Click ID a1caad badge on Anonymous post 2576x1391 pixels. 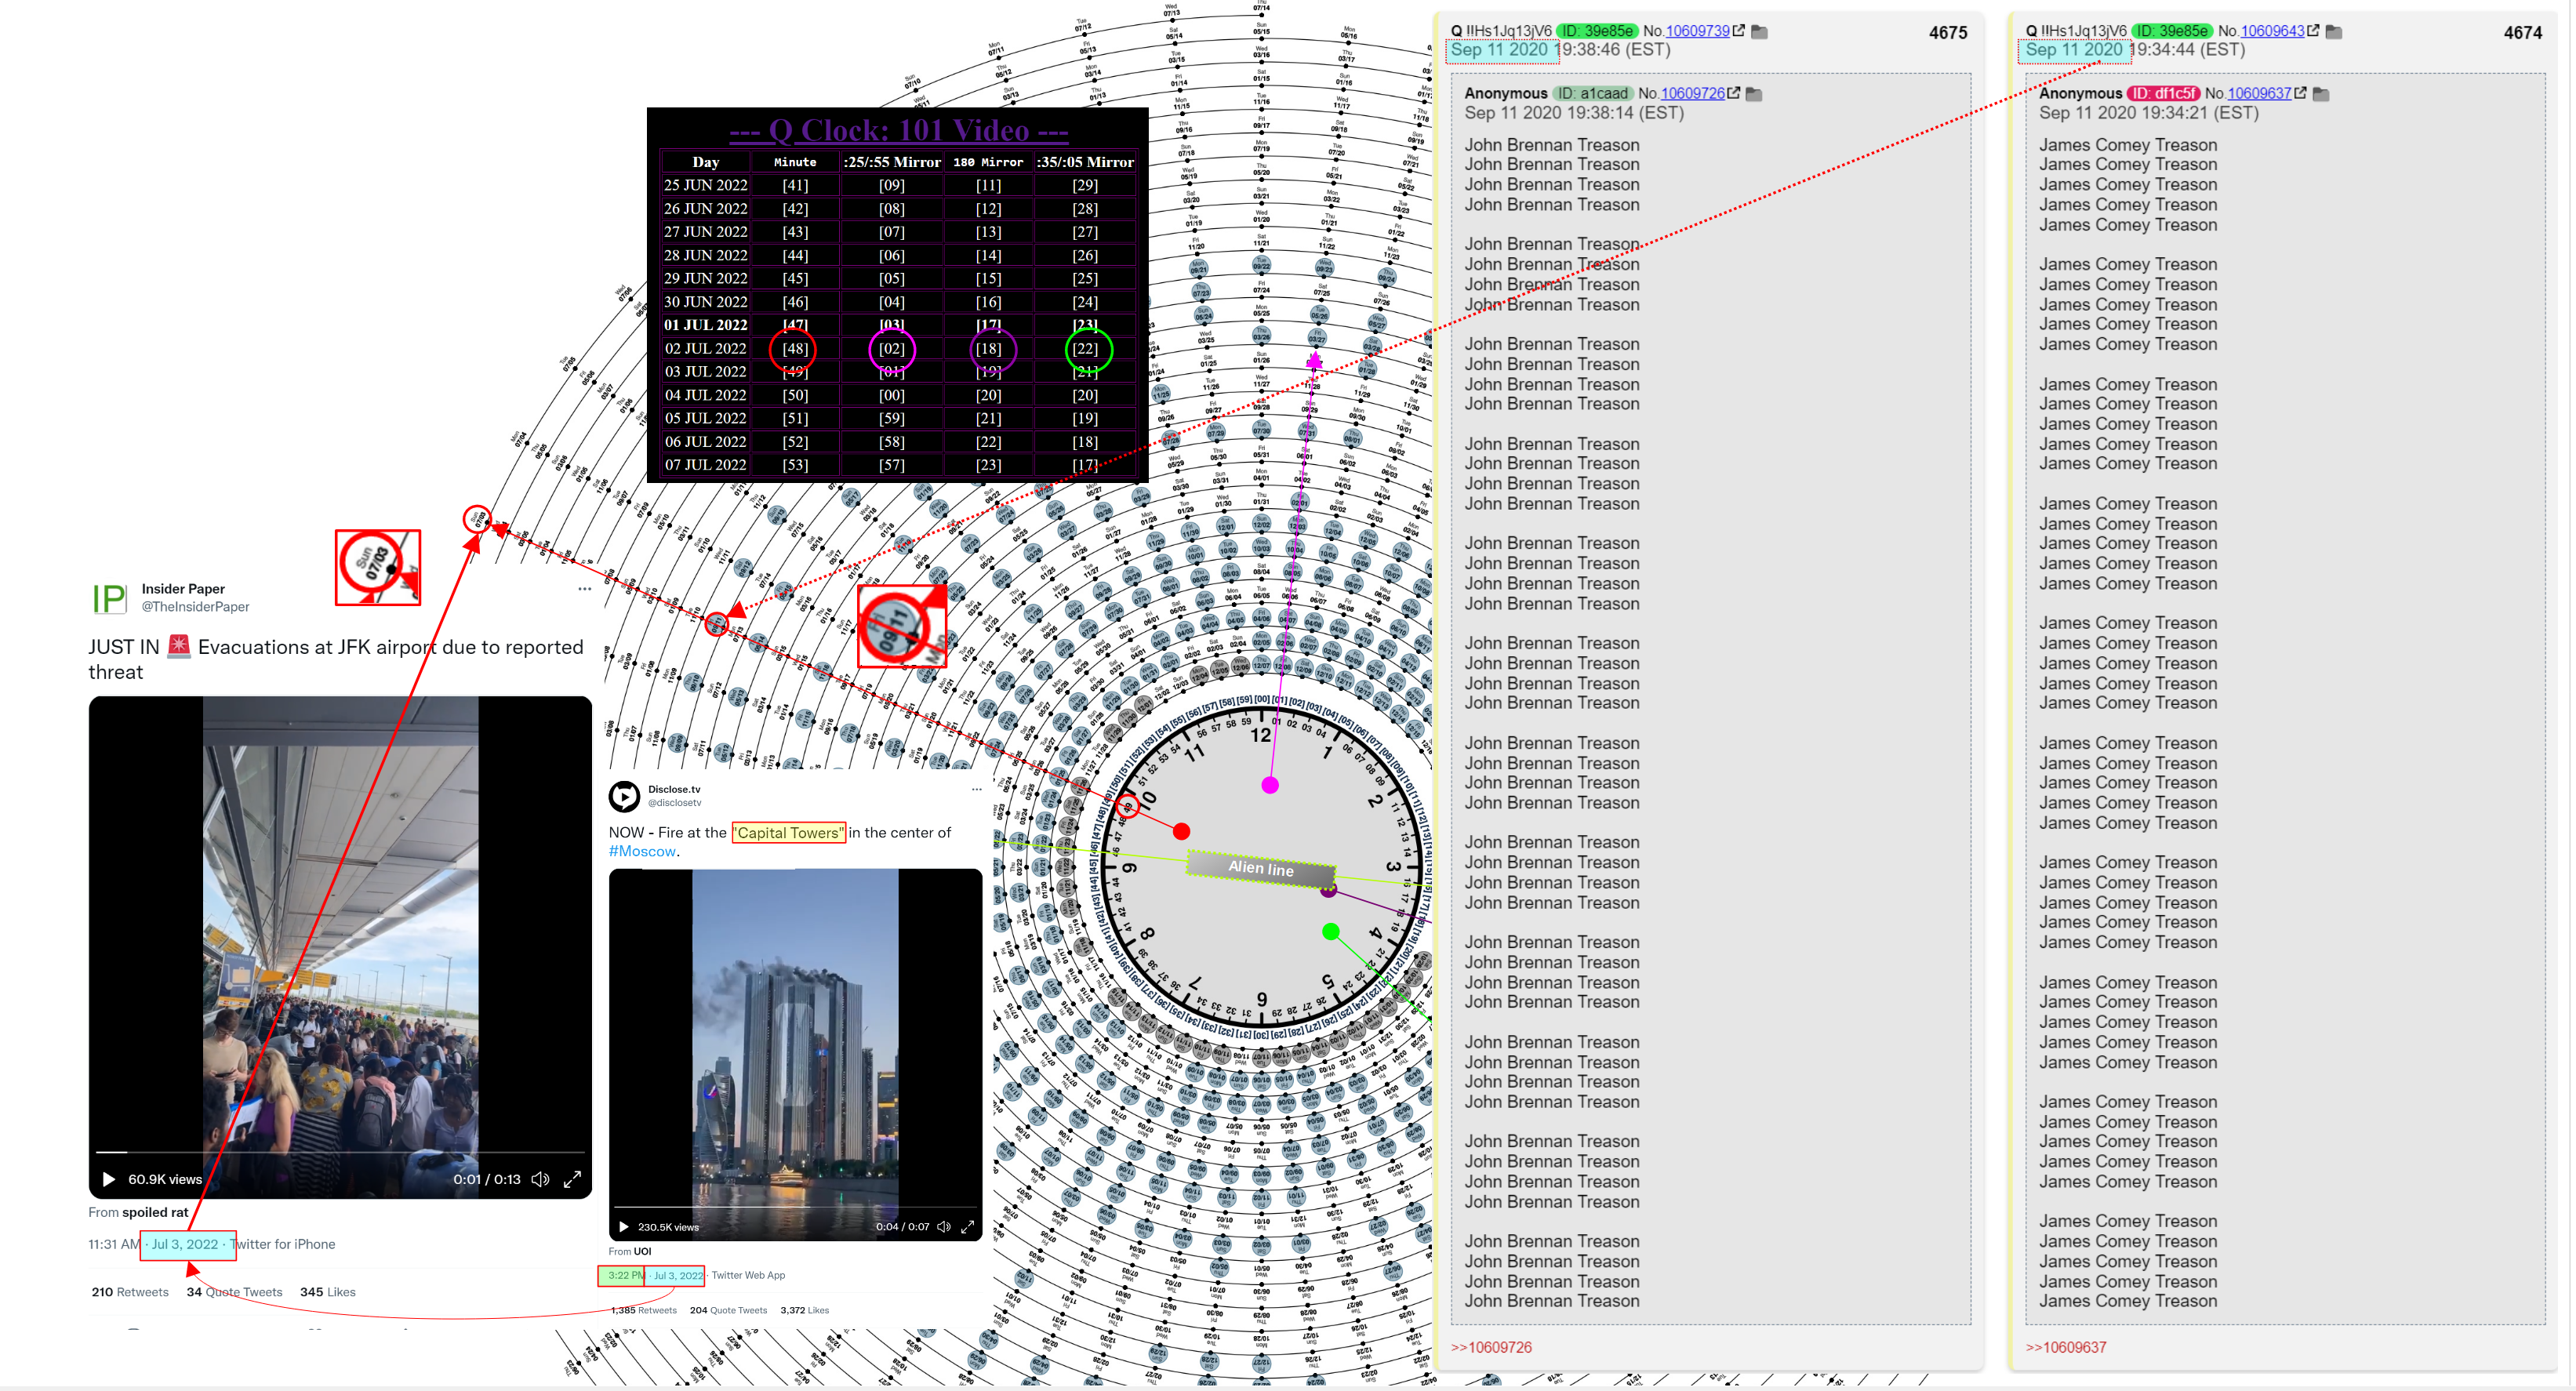click(1592, 93)
